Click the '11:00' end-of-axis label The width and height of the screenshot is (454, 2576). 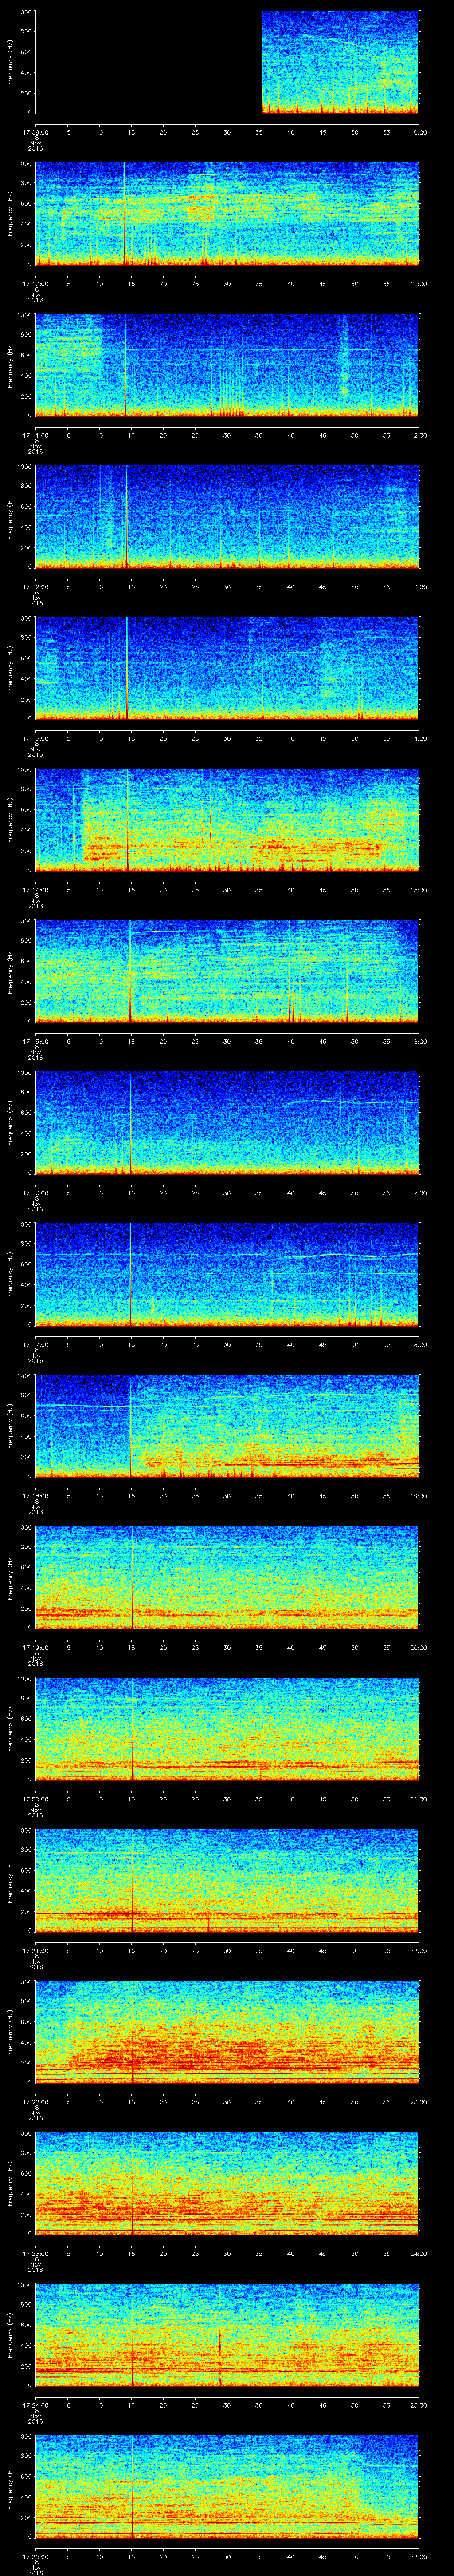click(418, 284)
